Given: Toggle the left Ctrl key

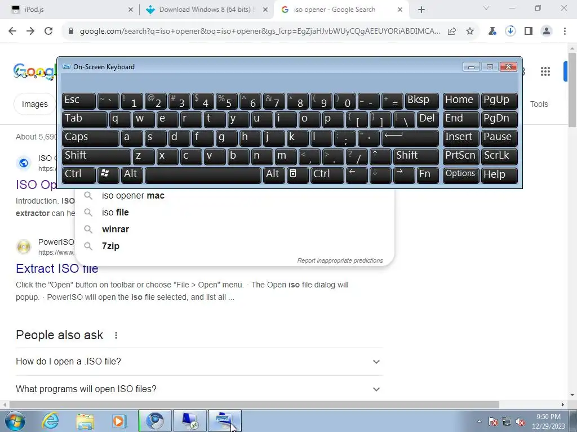Looking at the screenshot, I should pos(79,175).
